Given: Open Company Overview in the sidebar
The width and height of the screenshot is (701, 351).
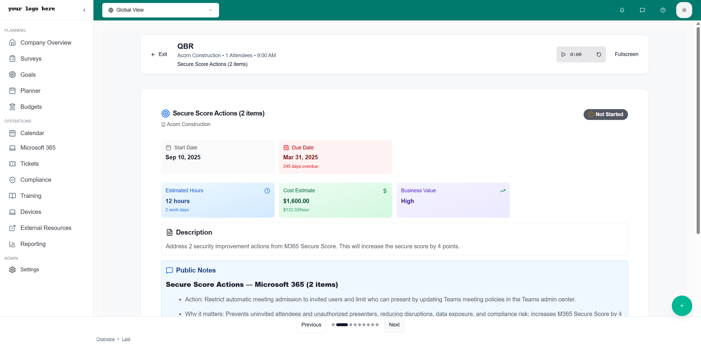Looking at the screenshot, I should [46, 43].
